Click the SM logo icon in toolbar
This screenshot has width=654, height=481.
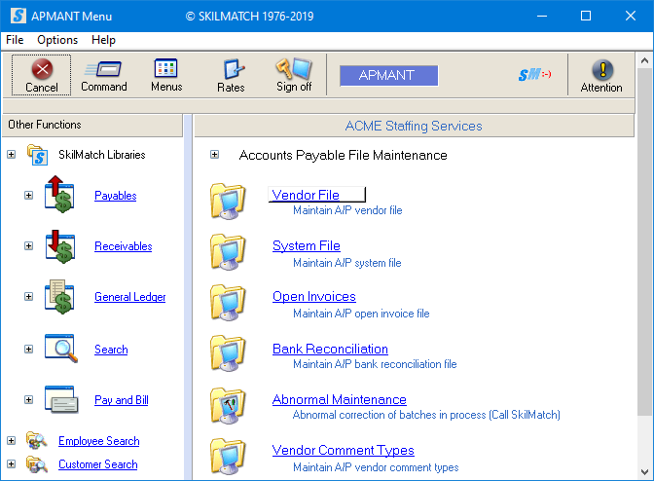pyautogui.click(x=534, y=75)
